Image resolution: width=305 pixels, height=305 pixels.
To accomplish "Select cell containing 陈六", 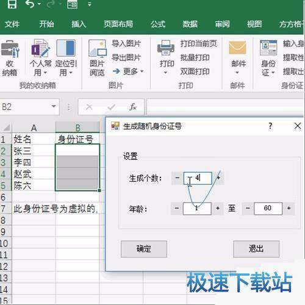I will click(34, 185).
